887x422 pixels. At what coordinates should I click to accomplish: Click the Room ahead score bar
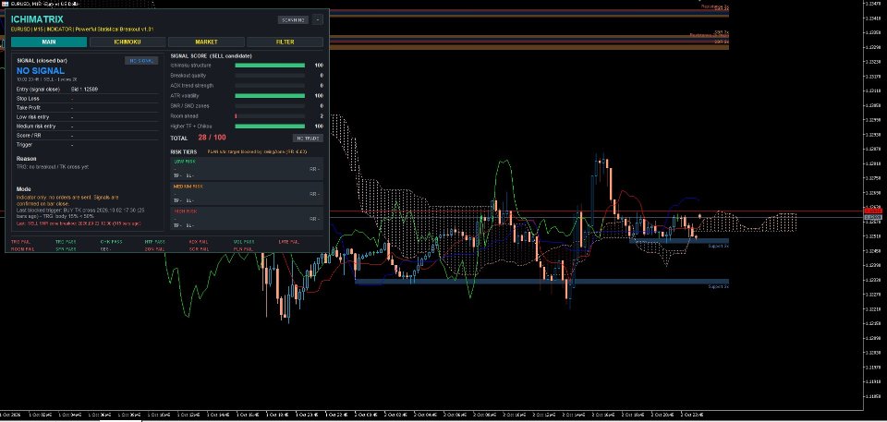click(270, 116)
